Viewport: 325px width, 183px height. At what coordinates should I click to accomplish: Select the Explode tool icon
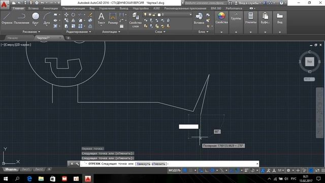pos(90,20)
